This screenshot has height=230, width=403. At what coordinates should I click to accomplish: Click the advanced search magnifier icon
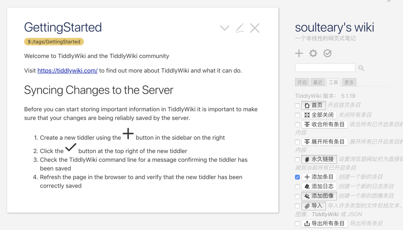[x=361, y=68]
